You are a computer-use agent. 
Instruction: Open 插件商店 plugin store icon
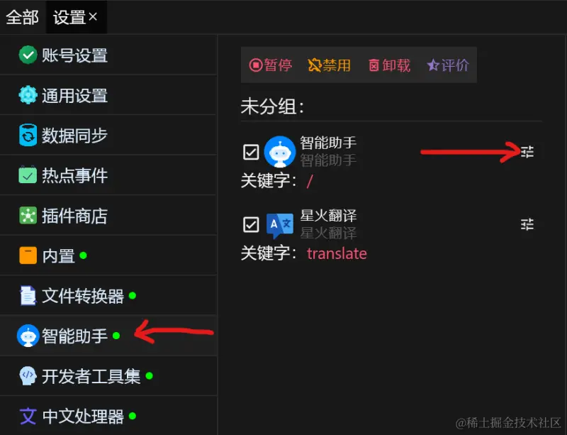coord(28,216)
